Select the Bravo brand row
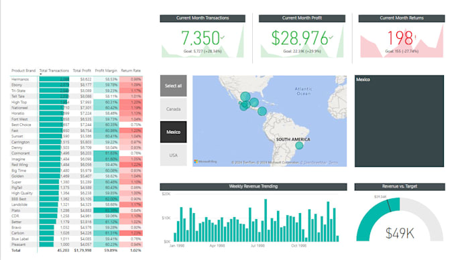 (76, 227)
